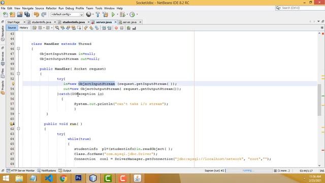Image resolution: width=325 pixels, height=183 pixels.
Task: Open the Projects side panel
Action: pyautogui.click(x=3, y=87)
